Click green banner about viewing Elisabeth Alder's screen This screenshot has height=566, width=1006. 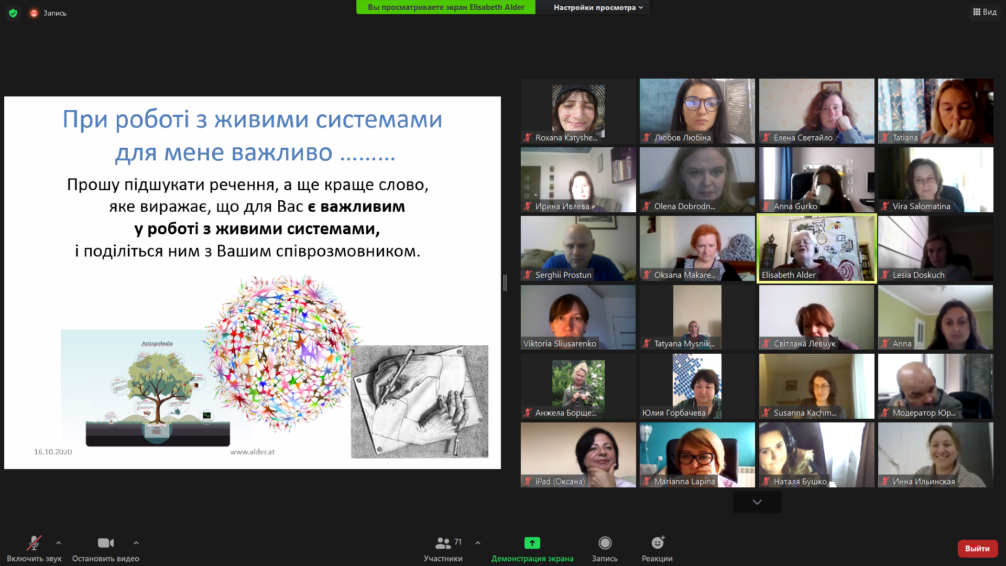pos(445,7)
